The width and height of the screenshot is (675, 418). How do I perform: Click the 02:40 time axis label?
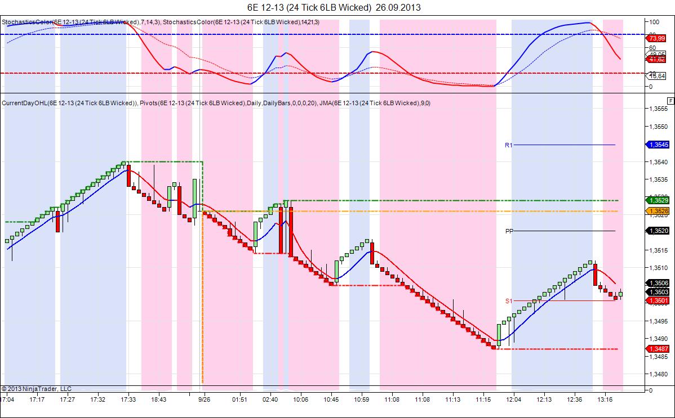tap(270, 399)
